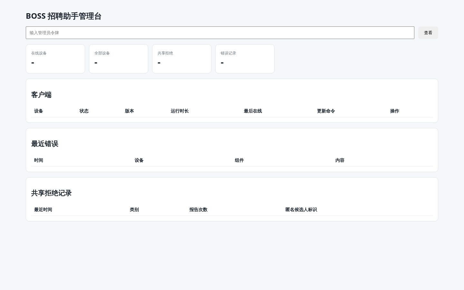Select the 全部设备 stat card
The height and width of the screenshot is (290, 464).
point(119,59)
